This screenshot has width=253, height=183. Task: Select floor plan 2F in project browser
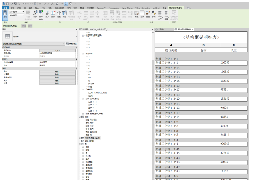(x=89, y=39)
